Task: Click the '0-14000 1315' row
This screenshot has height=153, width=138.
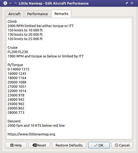Action: click(x=18, y=69)
